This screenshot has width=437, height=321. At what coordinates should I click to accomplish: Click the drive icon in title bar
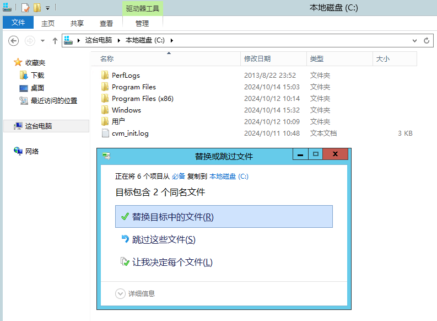point(7,8)
